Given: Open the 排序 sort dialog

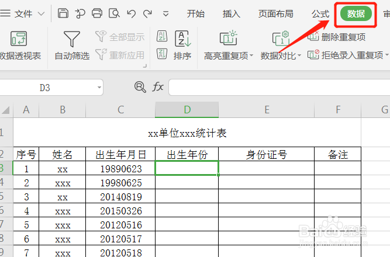Looking at the screenshot, I should [x=182, y=46].
